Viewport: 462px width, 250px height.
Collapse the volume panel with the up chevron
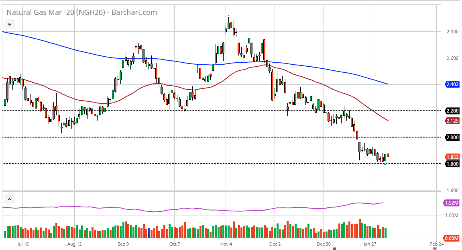coord(10,199)
